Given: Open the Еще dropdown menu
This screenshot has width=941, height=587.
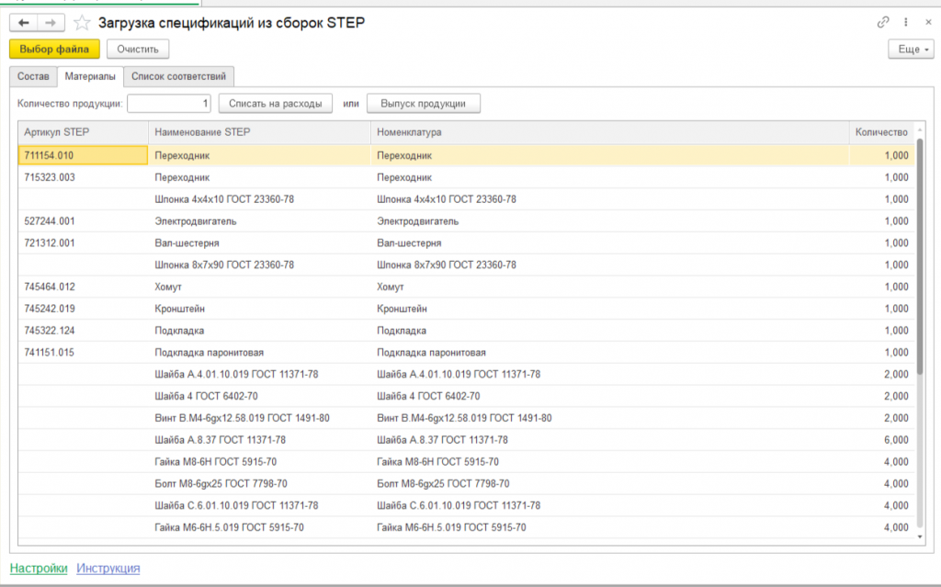Looking at the screenshot, I should point(911,50).
